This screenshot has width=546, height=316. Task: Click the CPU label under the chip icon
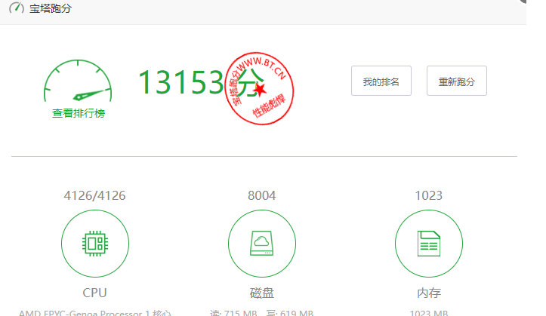(x=94, y=293)
